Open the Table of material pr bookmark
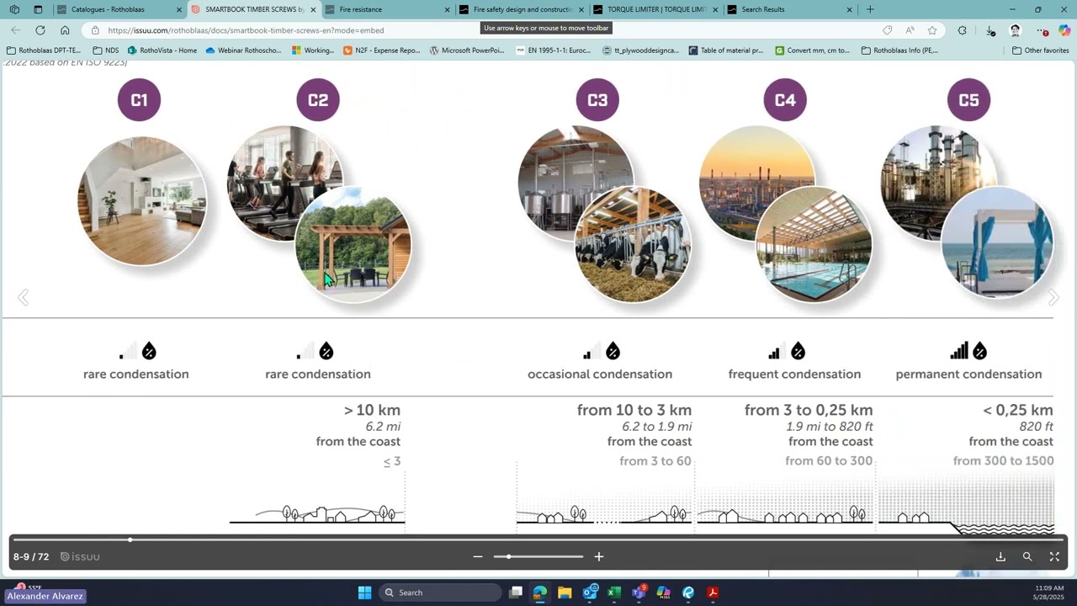This screenshot has height=606, width=1077. click(x=726, y=50)
